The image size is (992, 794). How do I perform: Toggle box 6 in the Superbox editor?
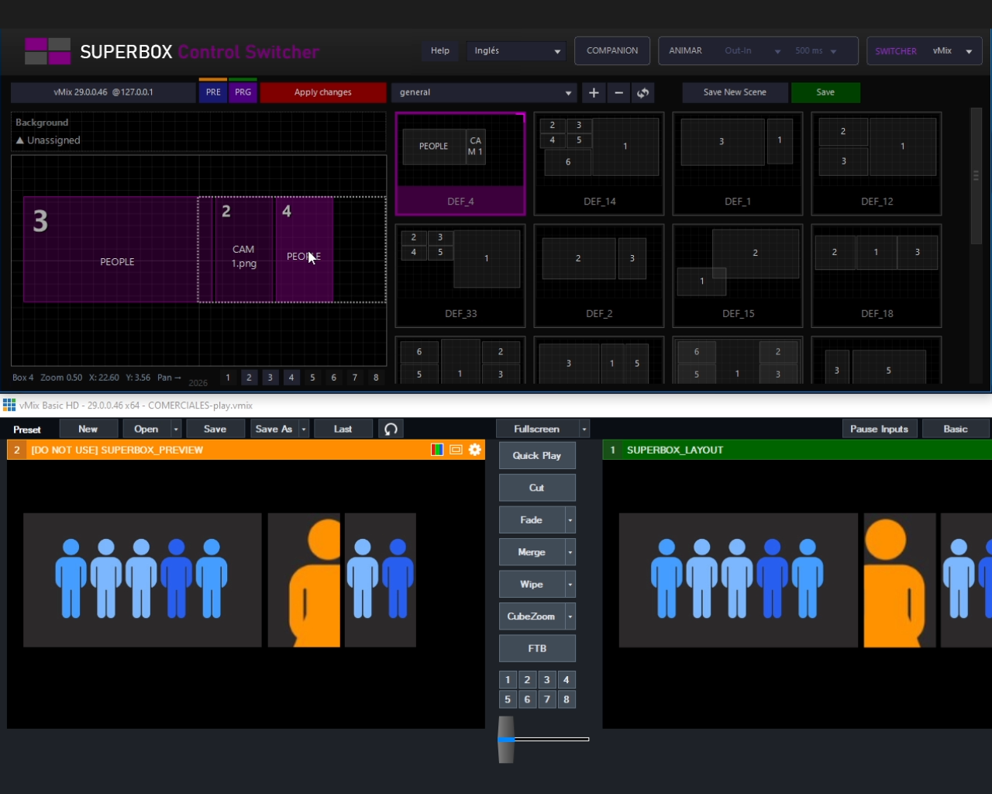click(334, 378)
